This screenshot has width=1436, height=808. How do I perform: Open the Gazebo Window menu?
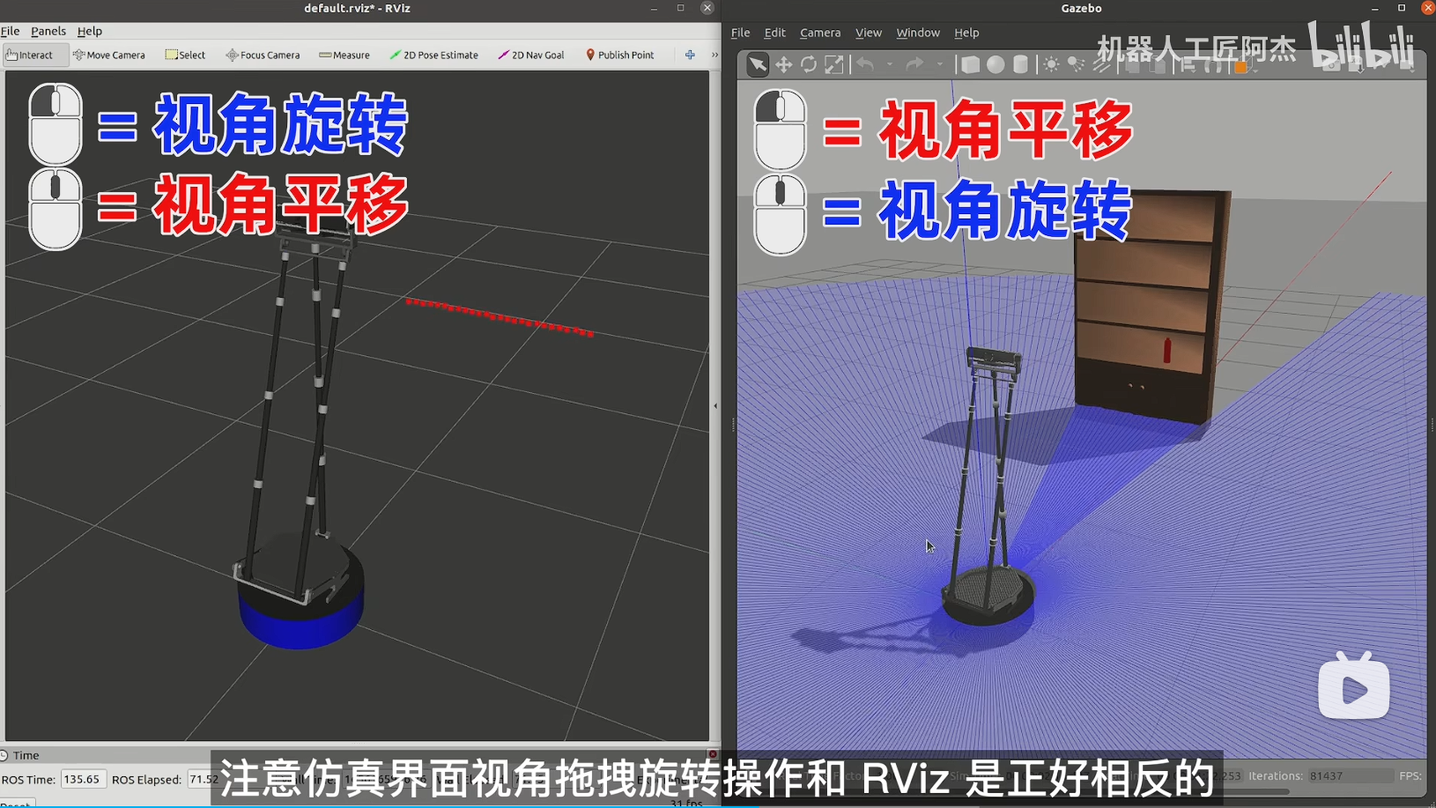tap(918, 33)
